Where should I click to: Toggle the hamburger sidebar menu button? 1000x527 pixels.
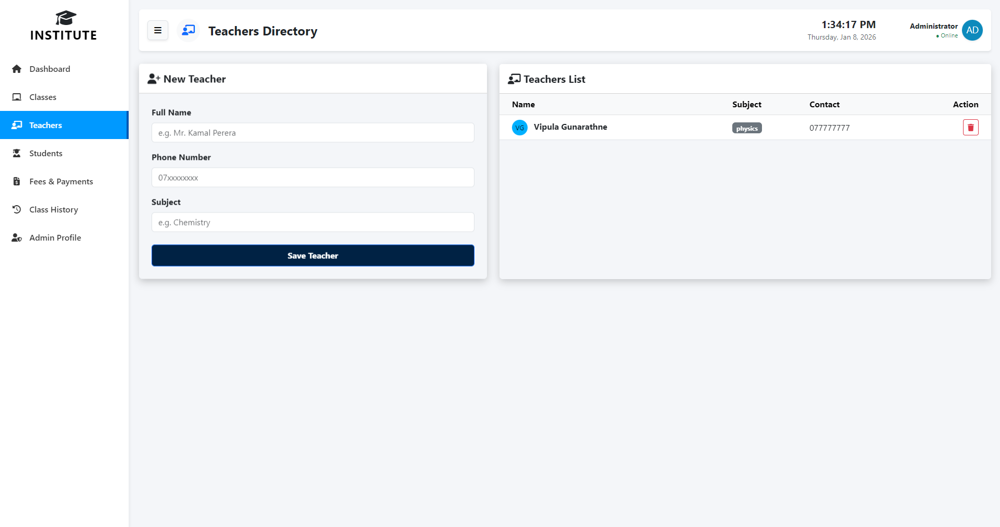click(x=158, y=31)
